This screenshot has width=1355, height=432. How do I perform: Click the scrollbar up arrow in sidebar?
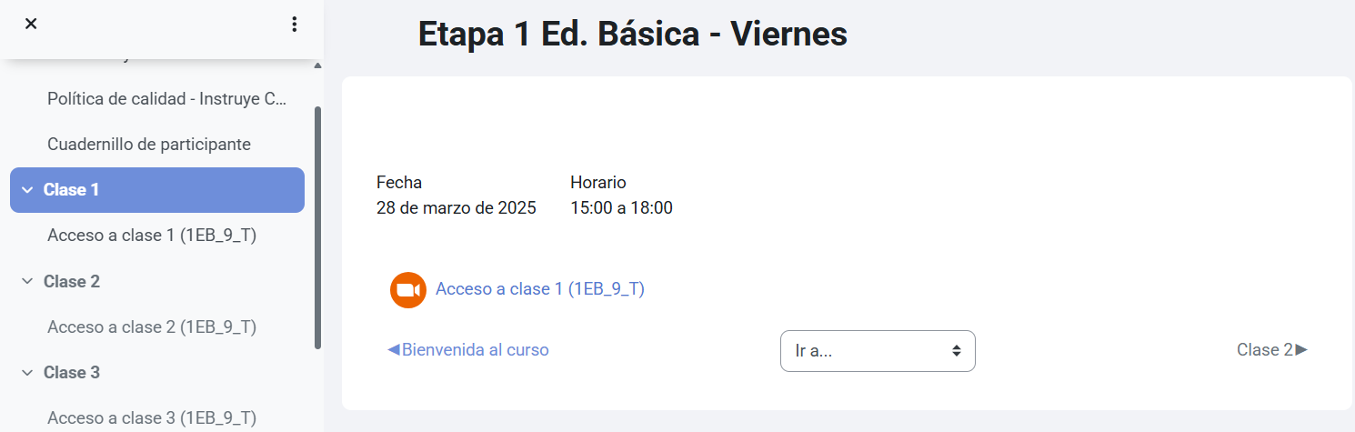317,65
